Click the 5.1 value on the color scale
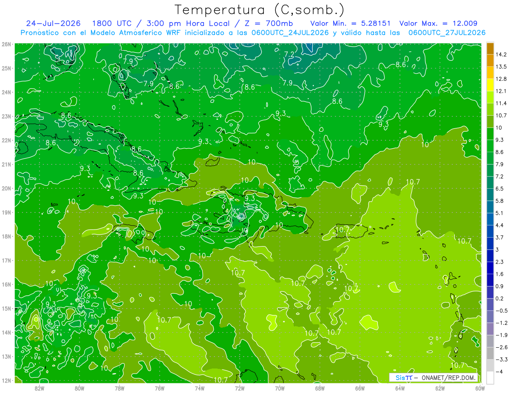This screenshot has height=394, width=510. [x=499, y=213]
